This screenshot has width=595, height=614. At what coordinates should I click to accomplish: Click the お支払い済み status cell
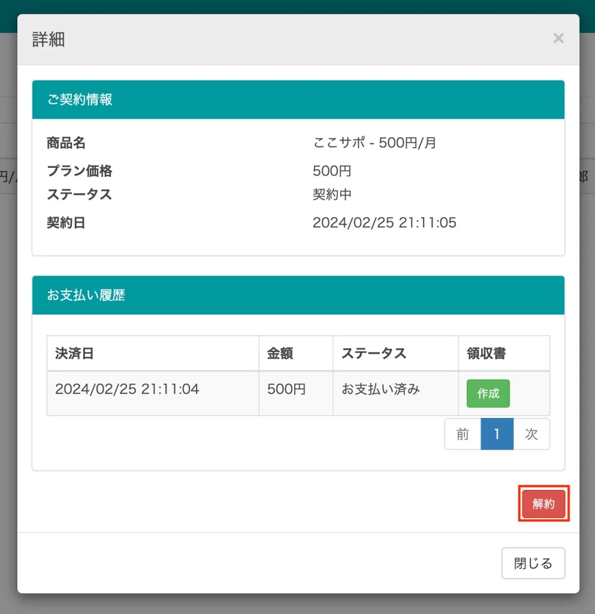click(x=381, y=389)
